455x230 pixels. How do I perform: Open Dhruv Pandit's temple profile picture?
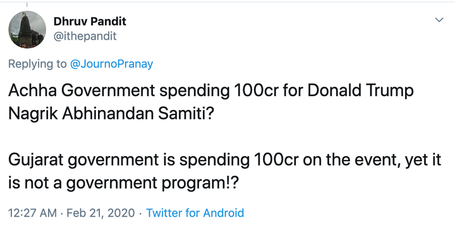27,30
